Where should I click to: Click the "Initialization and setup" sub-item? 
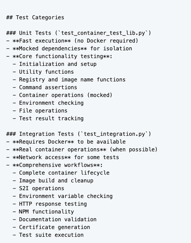(58, 64)
